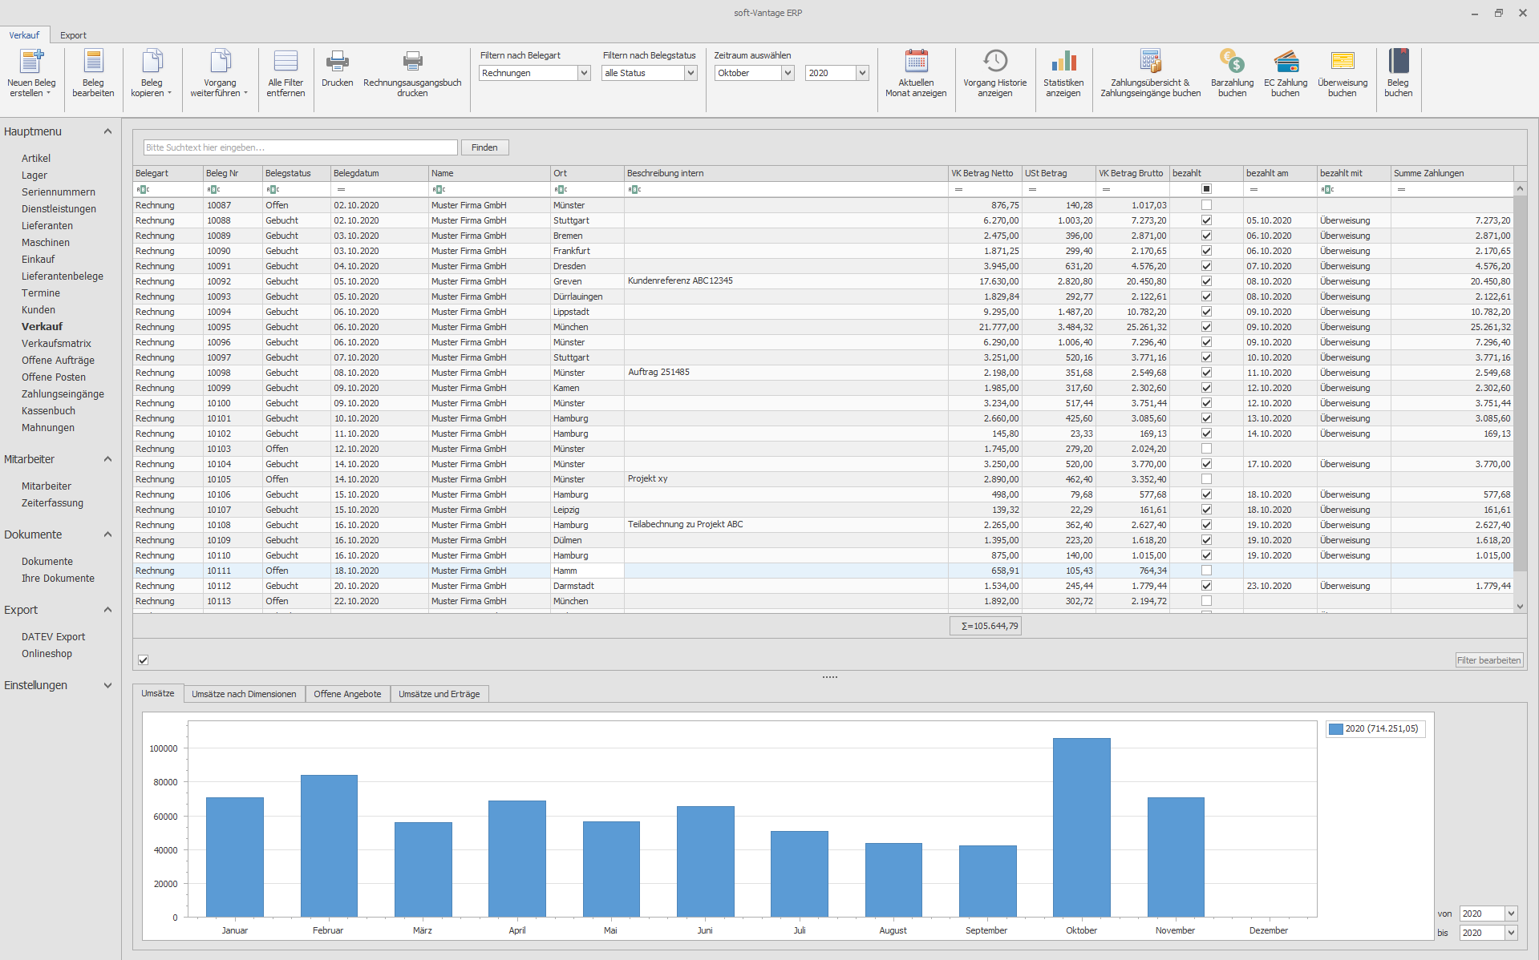Open the Filtern nach Belegart dropdown
The image size is (1539, 960).
click(x=584, y=73)
